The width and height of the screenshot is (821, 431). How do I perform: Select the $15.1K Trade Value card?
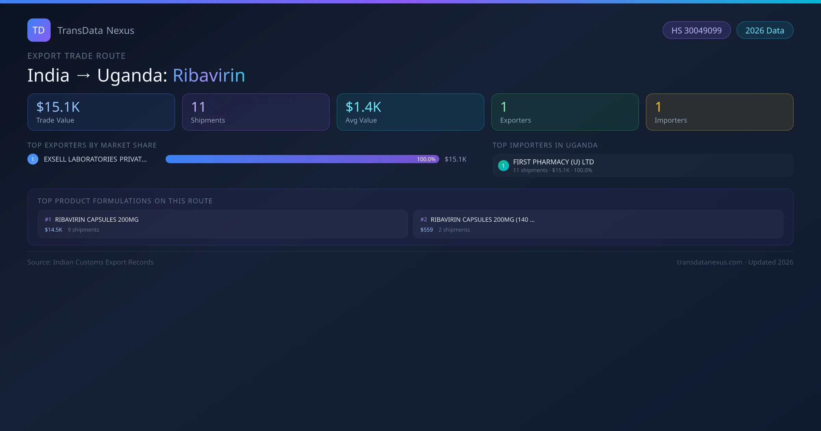pos(101,112)
